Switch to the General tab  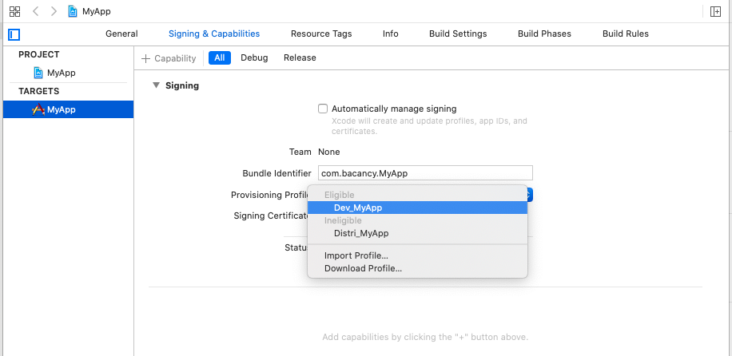pos(121,34)
